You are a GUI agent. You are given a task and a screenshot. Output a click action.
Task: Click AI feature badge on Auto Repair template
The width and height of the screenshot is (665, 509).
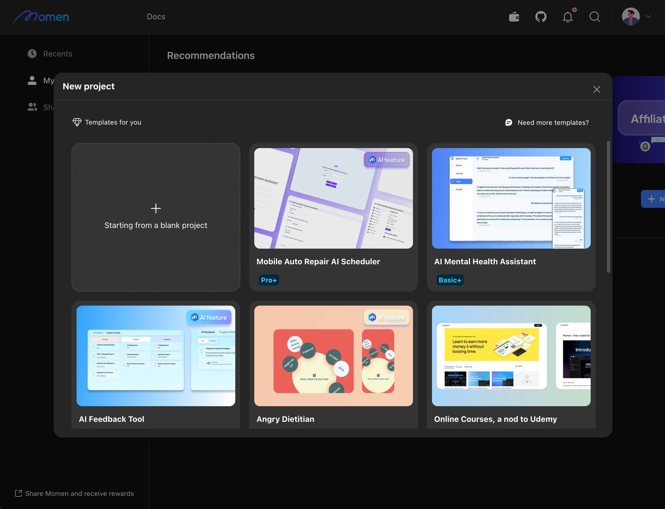387,160
